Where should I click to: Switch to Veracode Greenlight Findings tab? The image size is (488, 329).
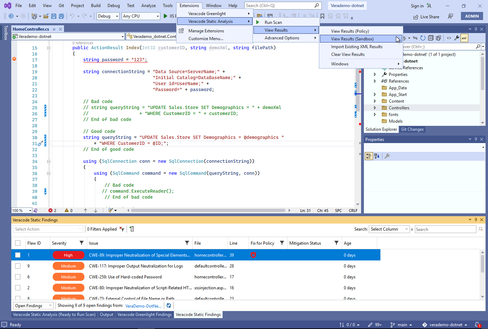(x=145, y=315)
